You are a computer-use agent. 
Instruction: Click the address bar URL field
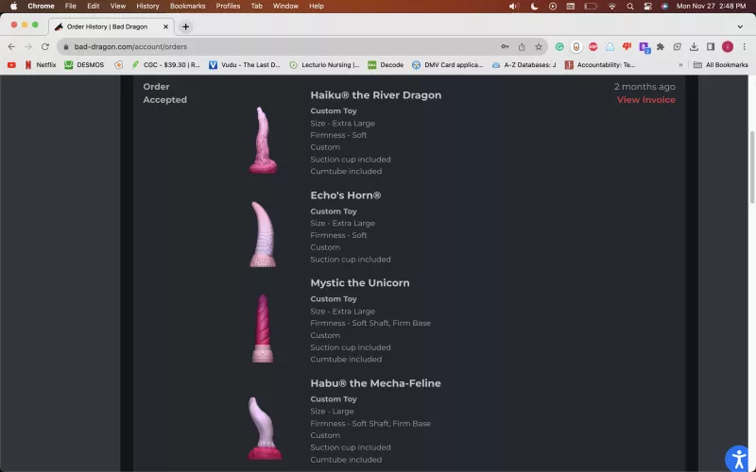coord(283,46)
